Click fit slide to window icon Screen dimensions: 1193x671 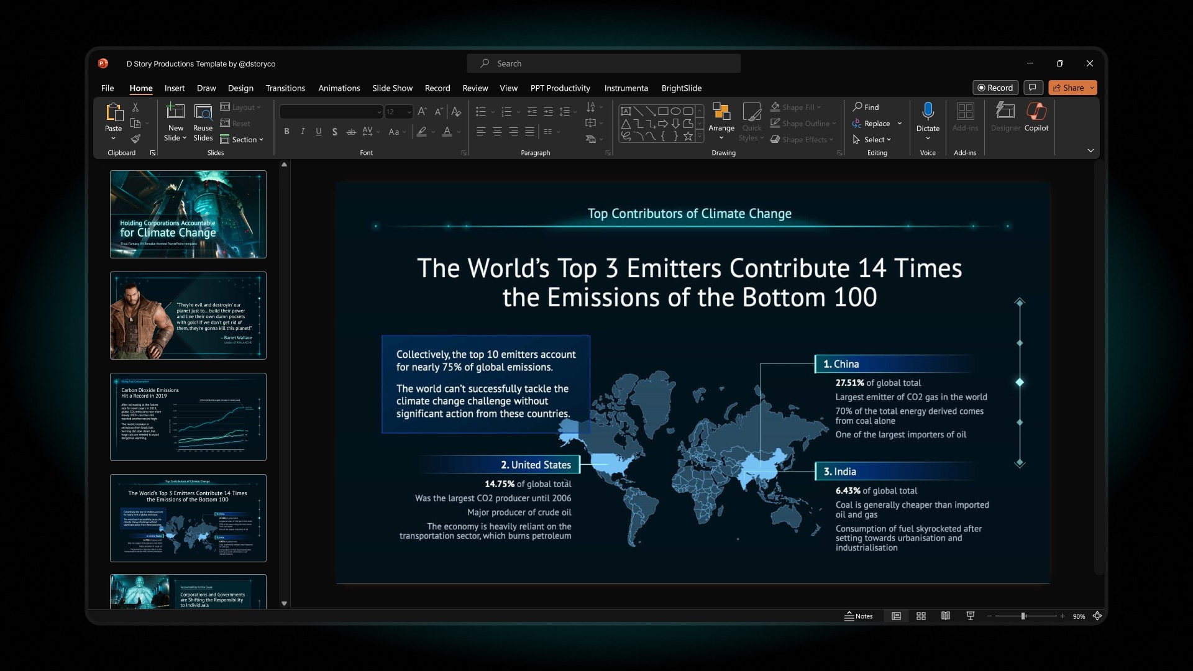click(x=1097, y=616)
